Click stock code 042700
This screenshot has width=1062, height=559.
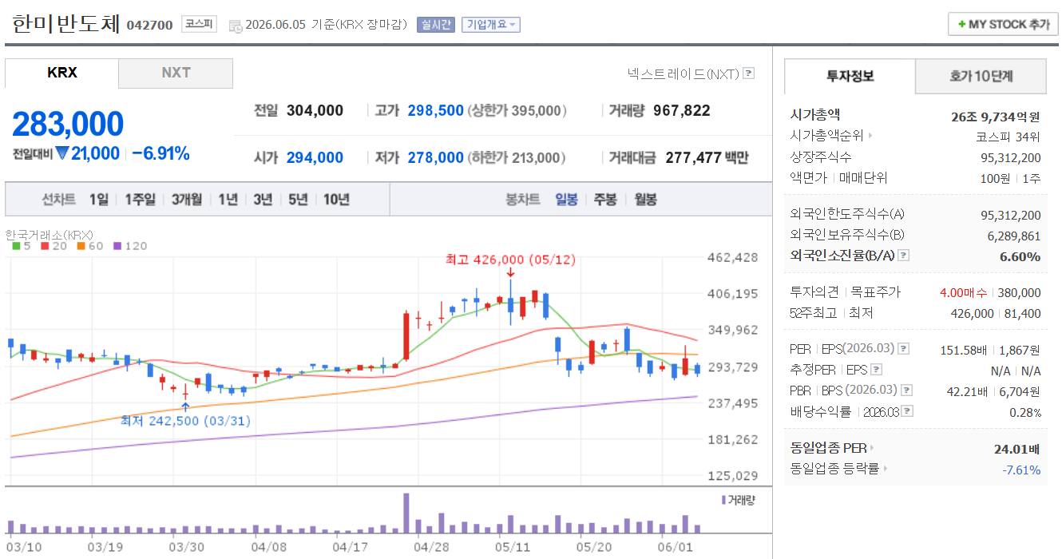click(x=149, y=25)
